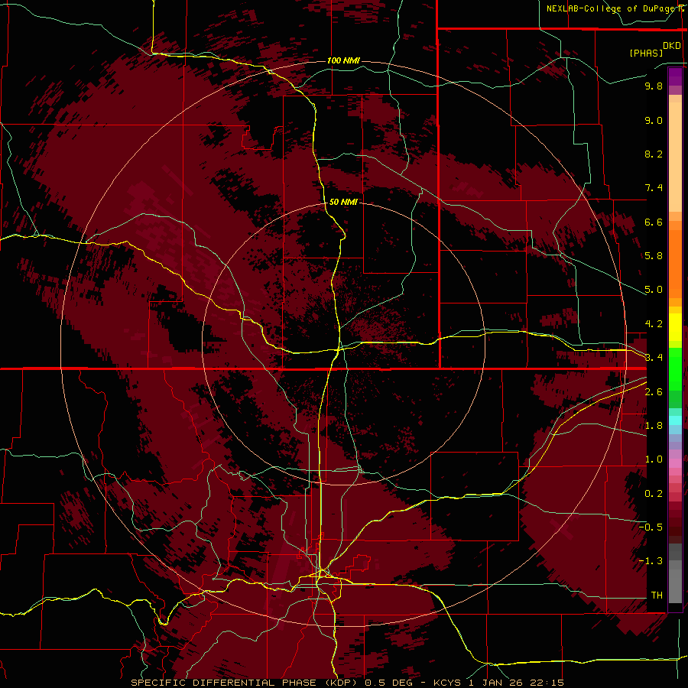Pick the cyan band of color bar

675,420
